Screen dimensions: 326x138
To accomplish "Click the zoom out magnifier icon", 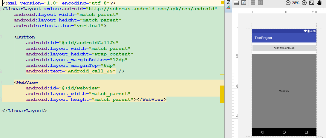I will [x=288, y=3].
